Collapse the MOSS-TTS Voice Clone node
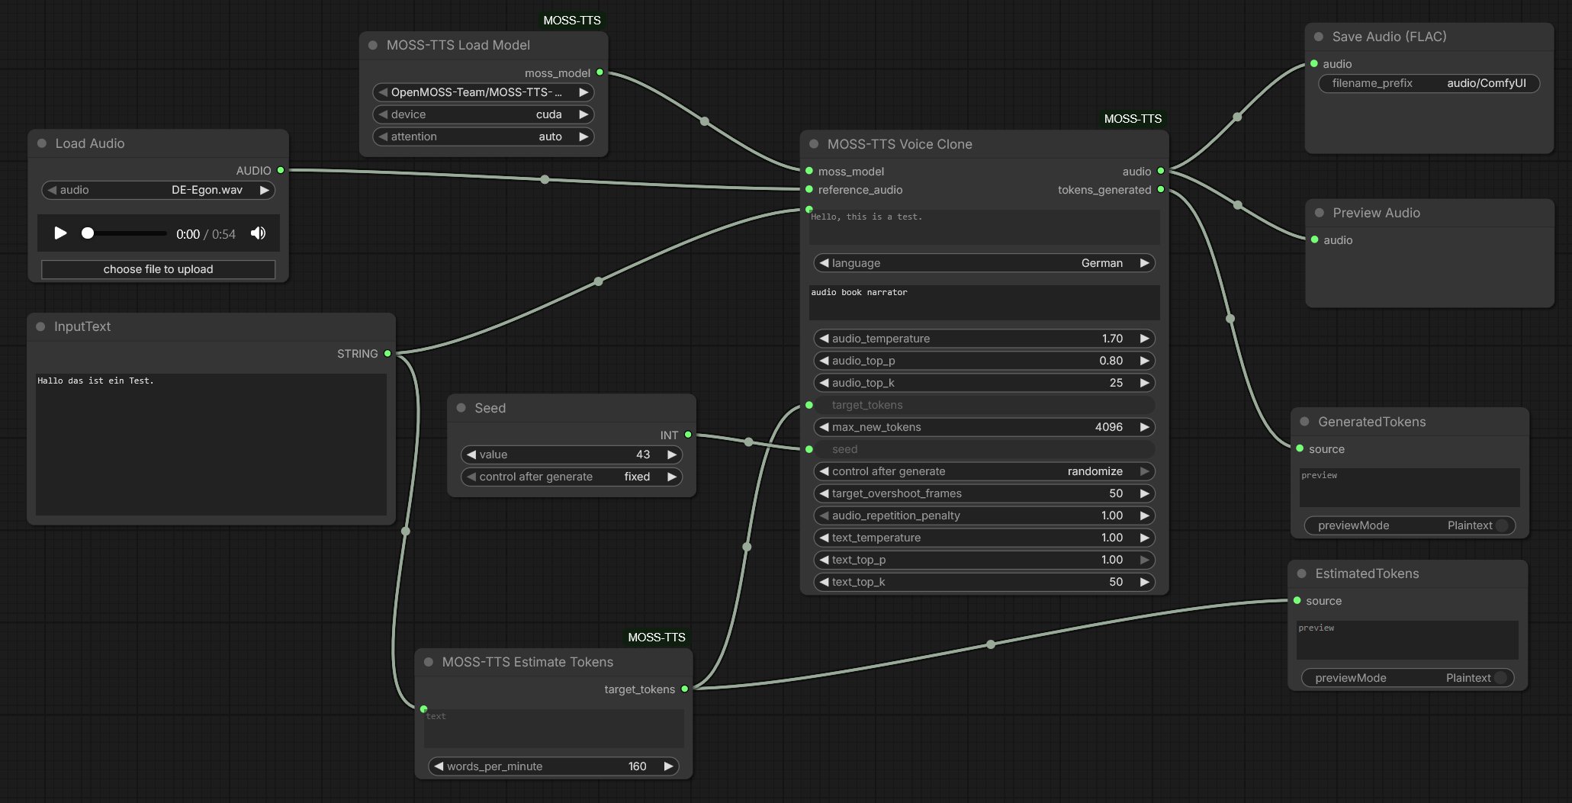The width and height of the screenshot is (1572, 803). pyautogui.click(x=814, y=144)
